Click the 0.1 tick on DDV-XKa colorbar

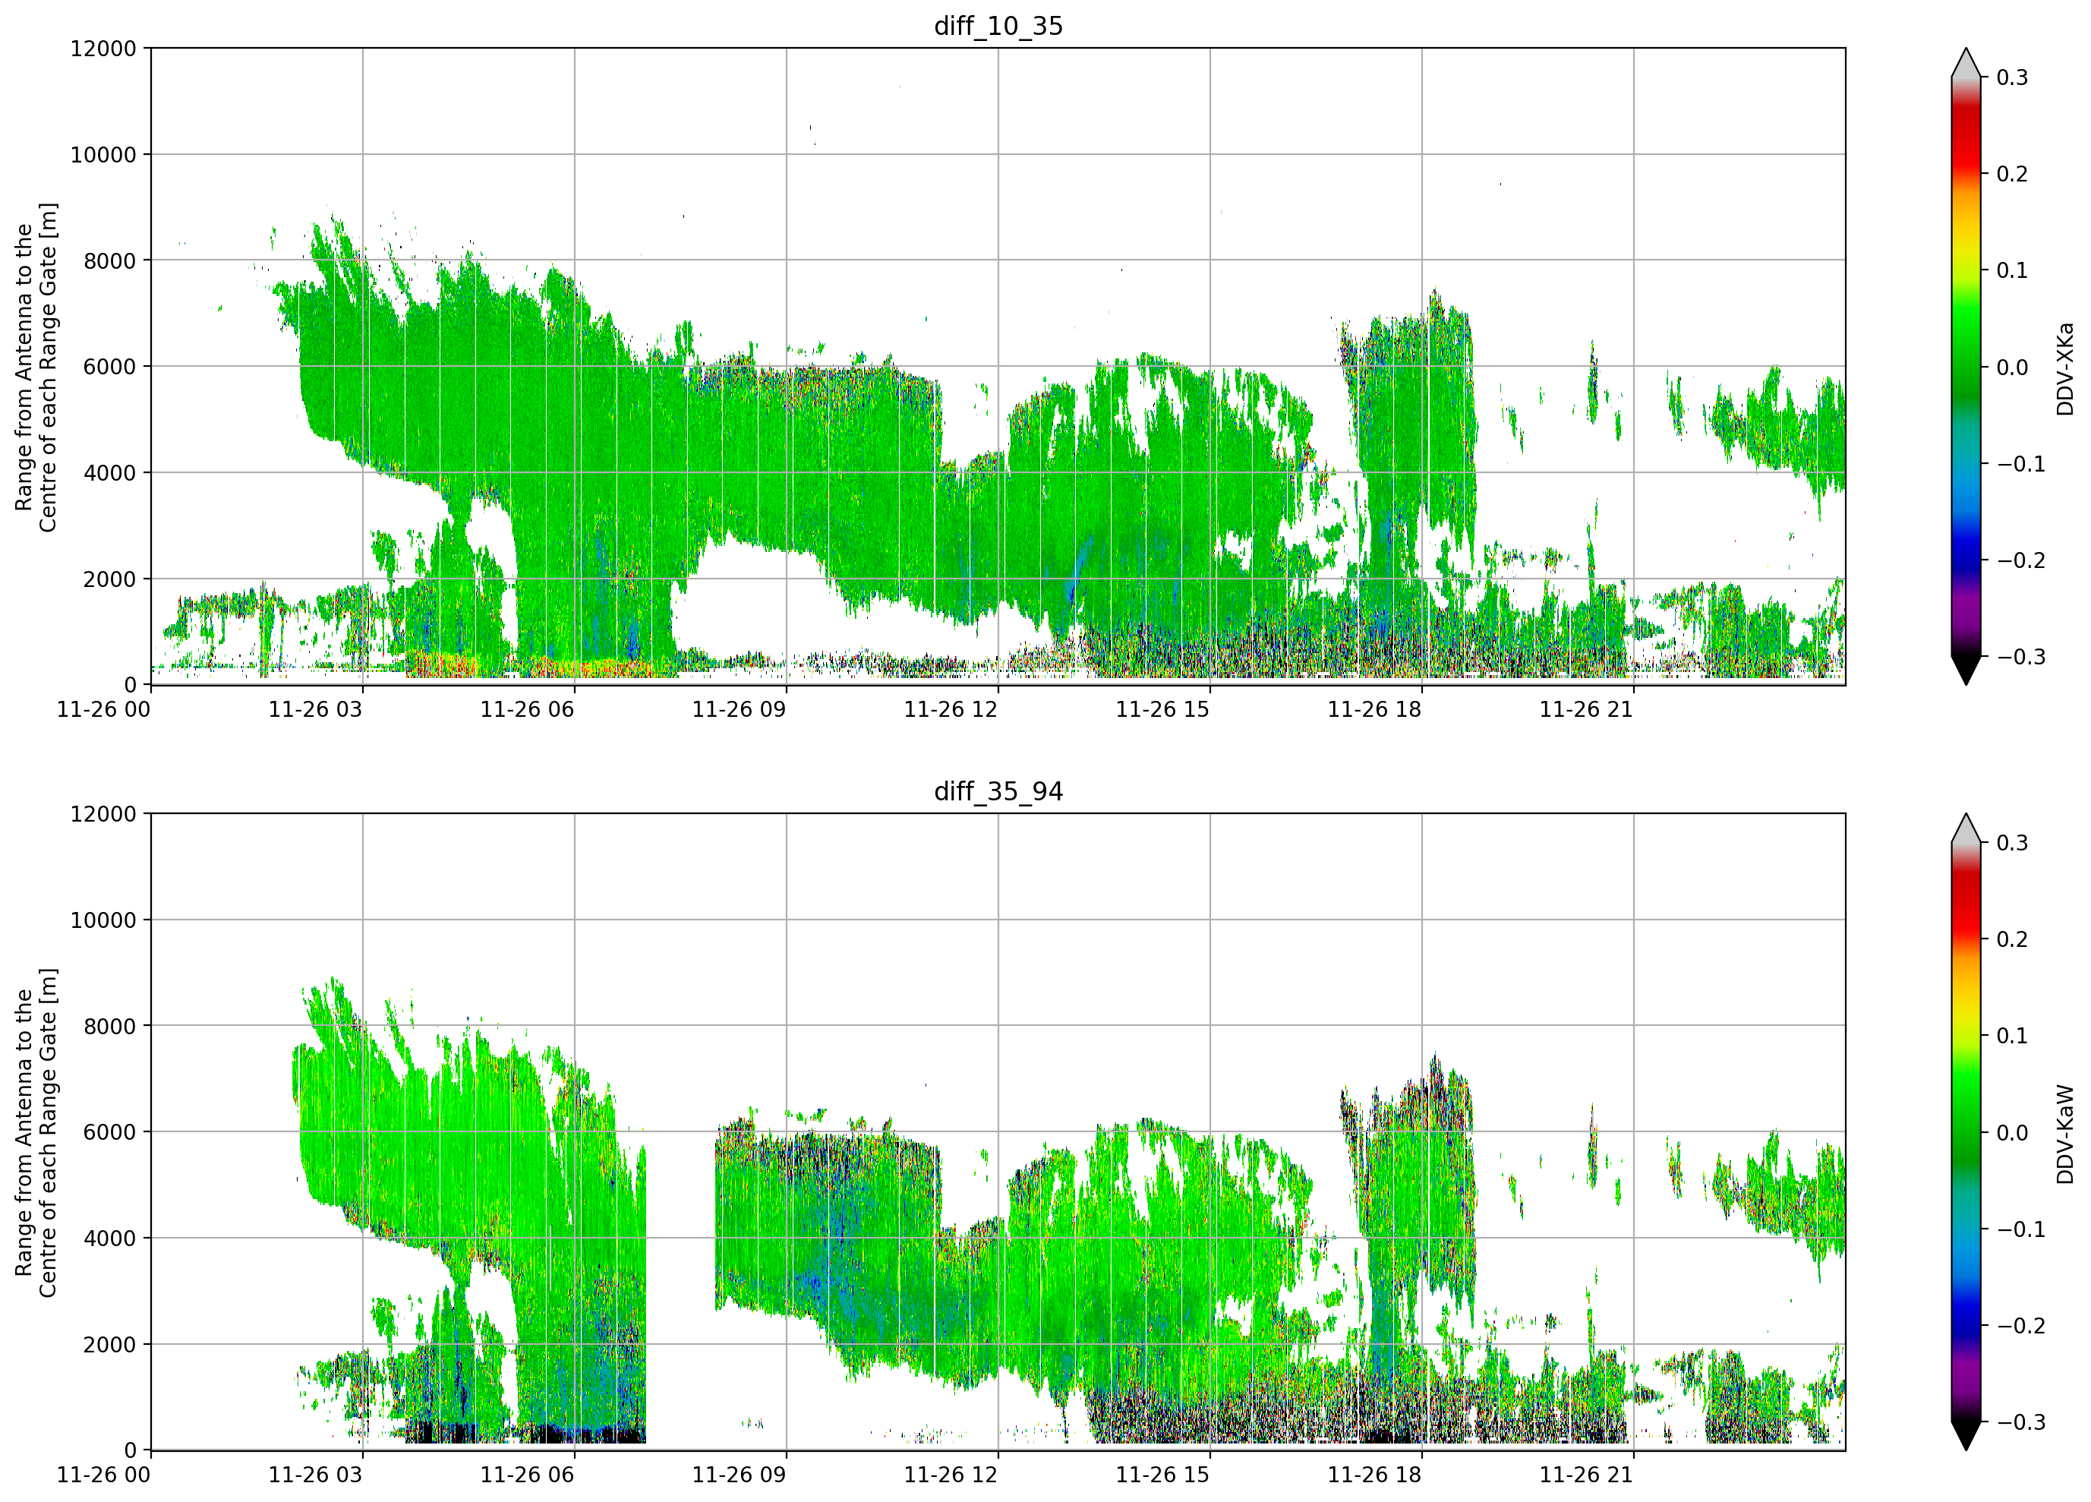(2013, 270)
